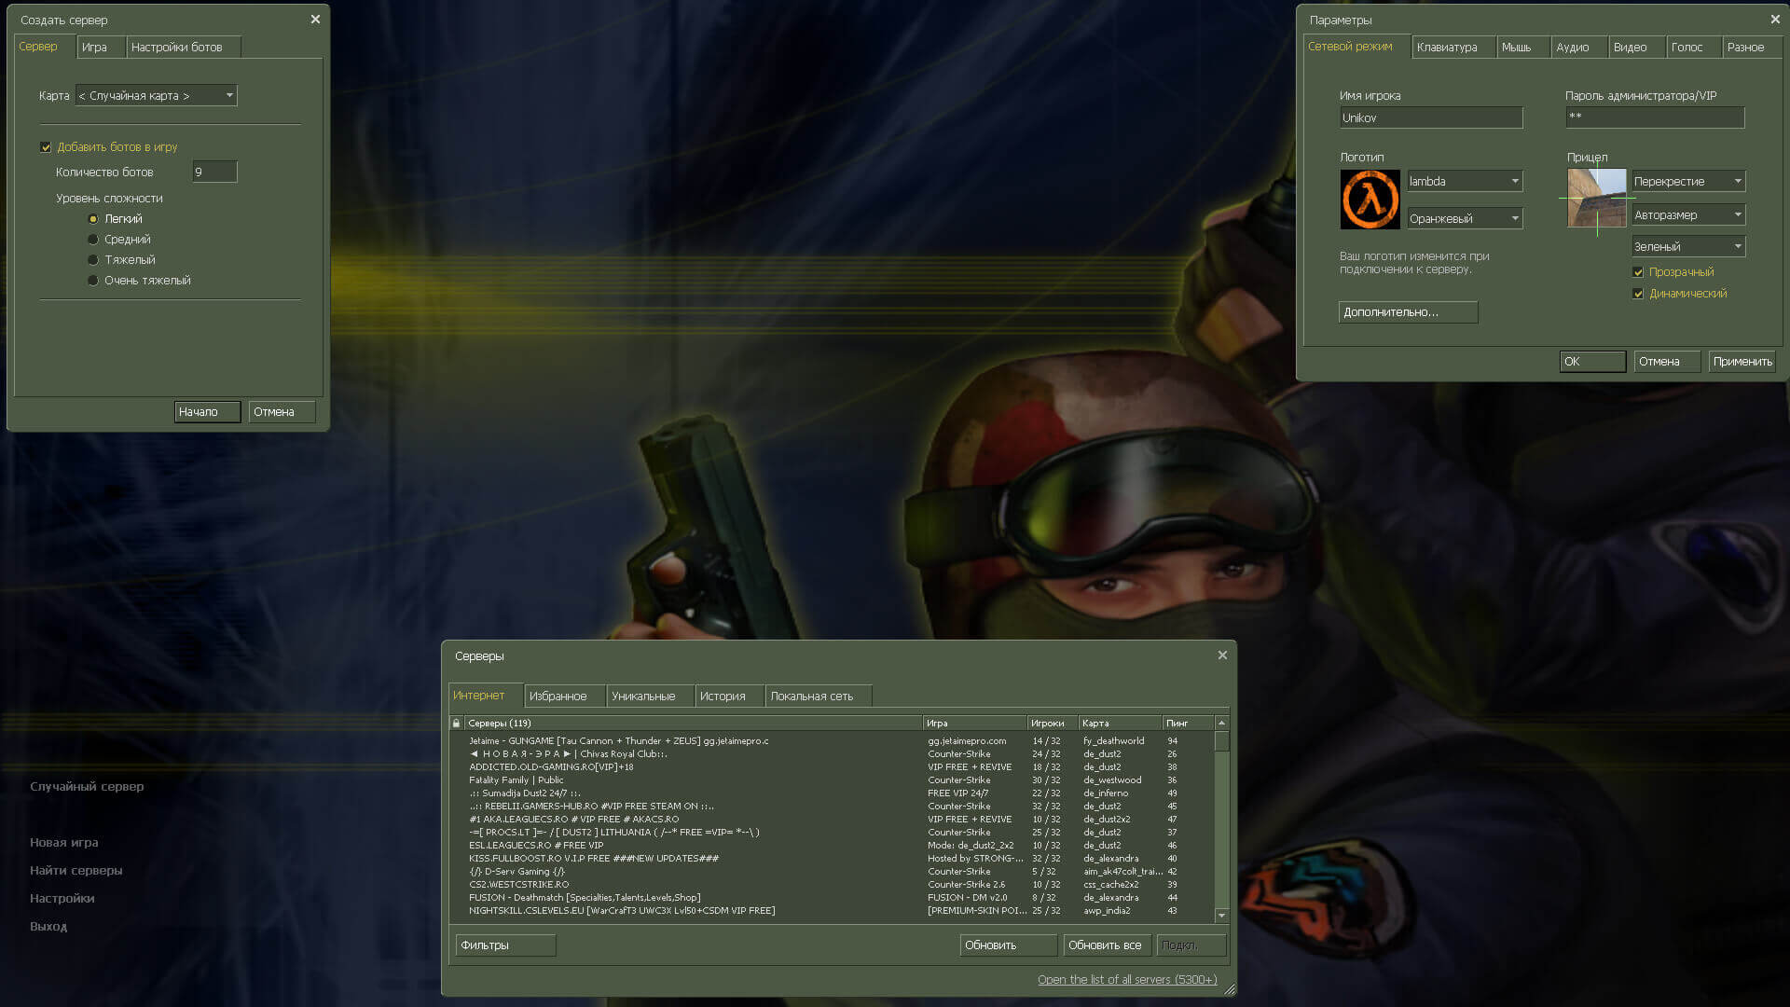This screenshot has height=1007, width=1790.
Task: Select Fatality Family | Public server row
Action: click(832, 780)
